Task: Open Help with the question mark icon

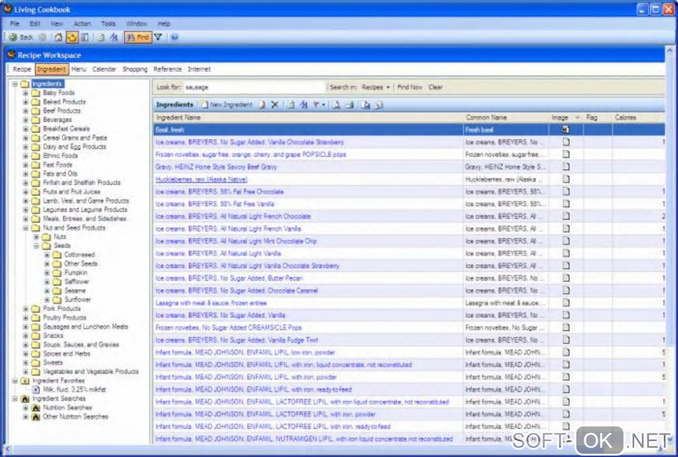Action: coord(174,37)
